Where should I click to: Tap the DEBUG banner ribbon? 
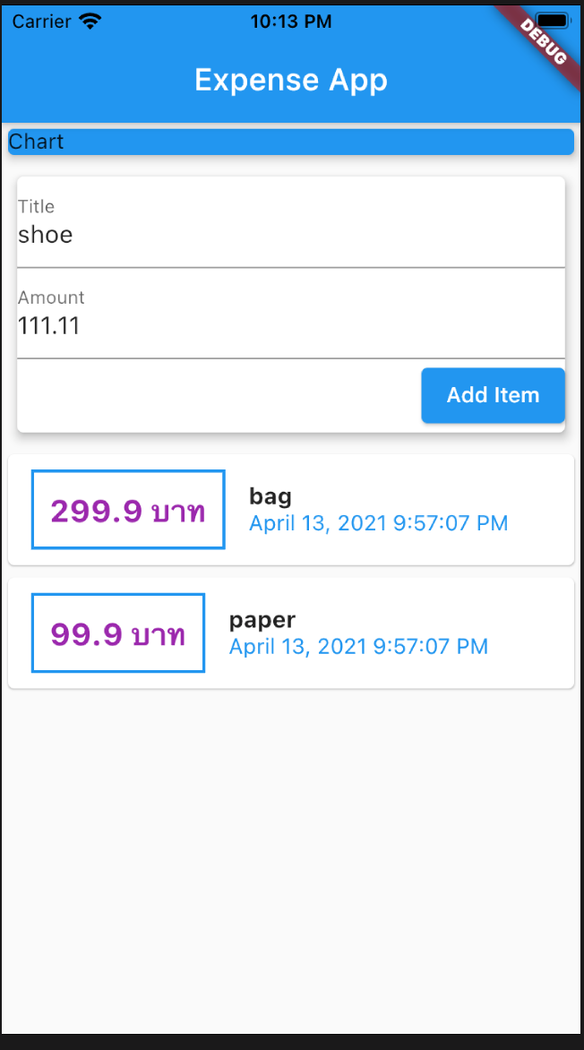(544, 40)
